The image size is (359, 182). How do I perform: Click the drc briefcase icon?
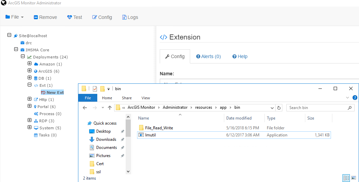[x=22, y=43]
